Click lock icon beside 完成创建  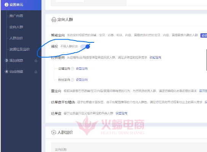[36, 72]
